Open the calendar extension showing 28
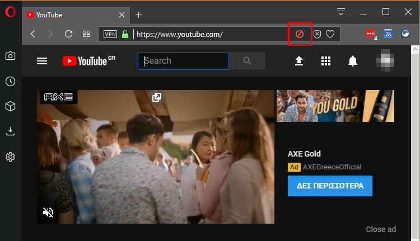420x241 pixels. [x=388, y=34]
